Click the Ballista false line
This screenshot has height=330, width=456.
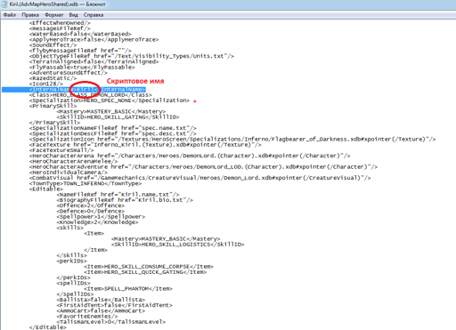tap(101, 300)
